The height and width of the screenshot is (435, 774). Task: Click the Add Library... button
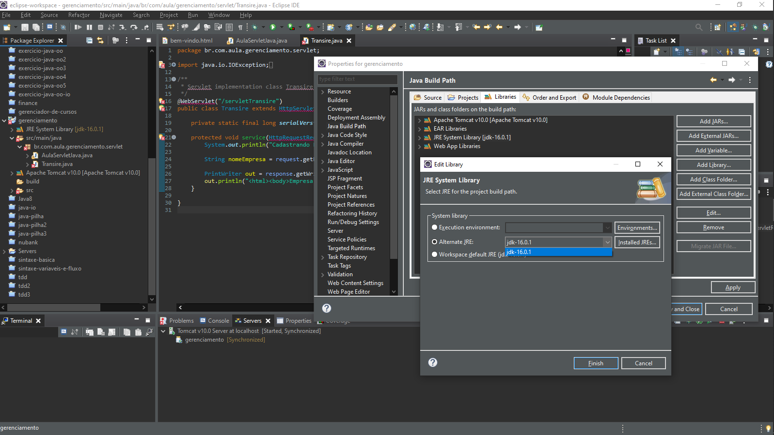(713, 165)
